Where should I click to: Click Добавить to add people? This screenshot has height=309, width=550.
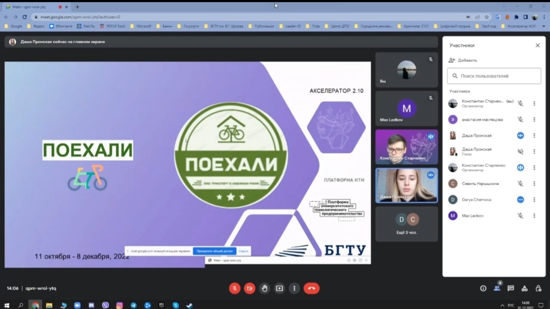463,60
